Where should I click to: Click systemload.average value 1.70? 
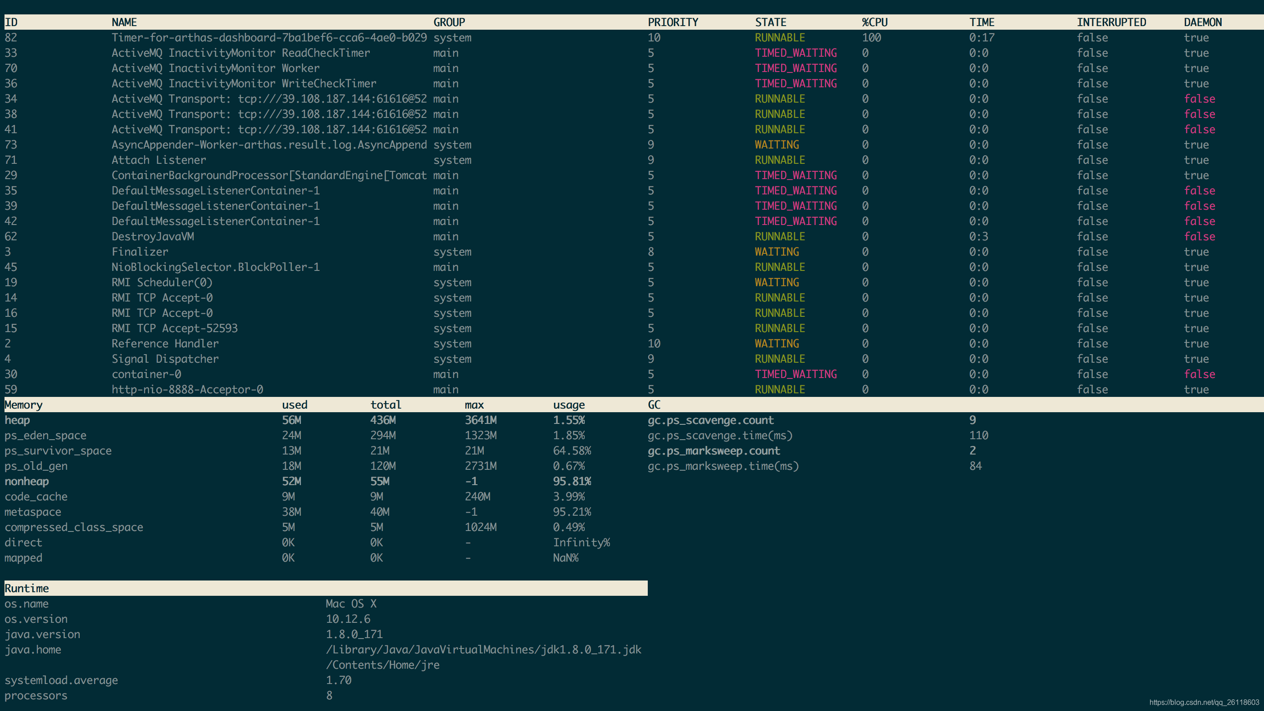pos(338,680)
